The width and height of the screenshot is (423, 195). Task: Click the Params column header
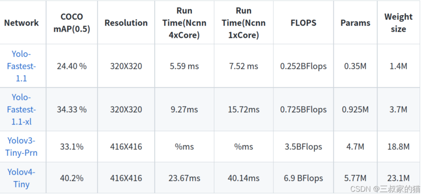(355, 23)
